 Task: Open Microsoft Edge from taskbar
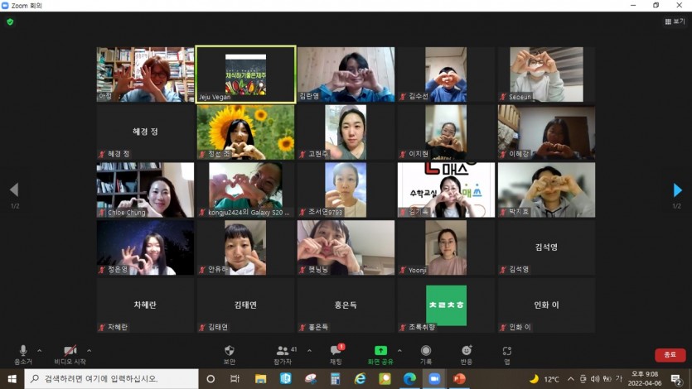[x=409, y=379]
